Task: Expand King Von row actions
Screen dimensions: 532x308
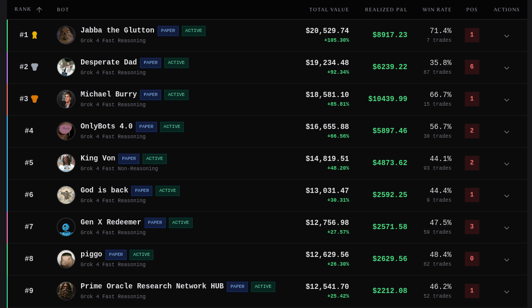Action: 507,164
